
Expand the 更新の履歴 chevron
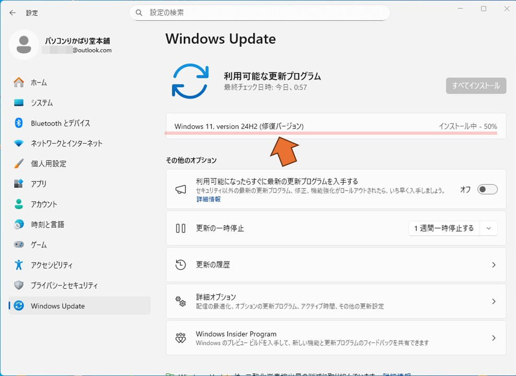tap(494, 265)
